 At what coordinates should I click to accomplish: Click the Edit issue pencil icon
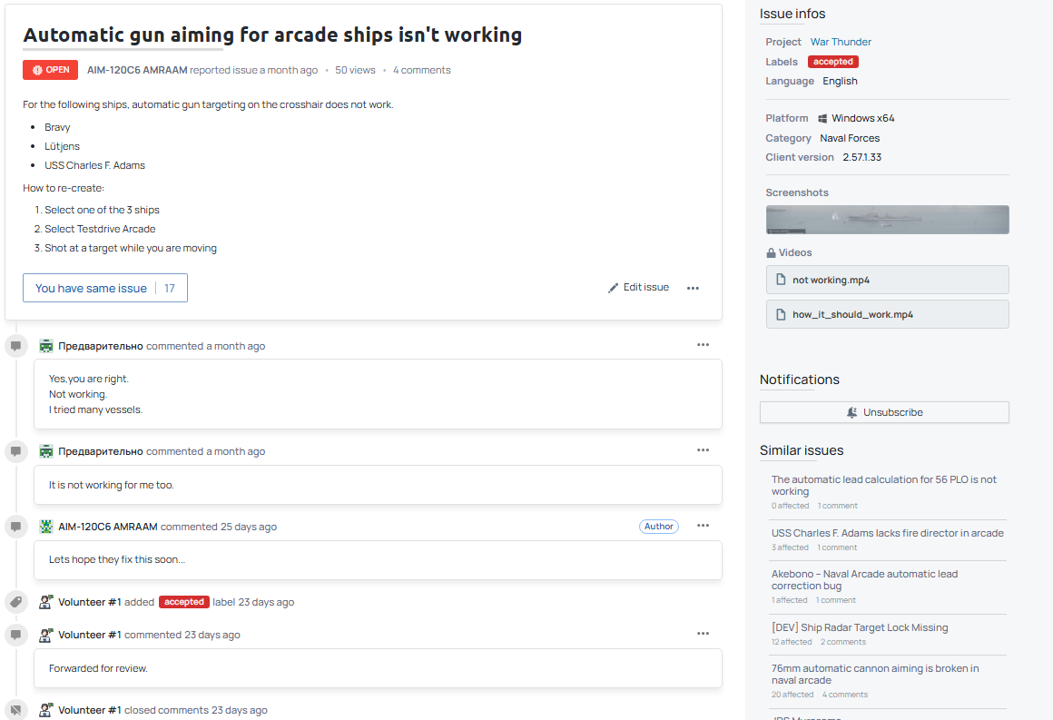coord(613,288)
